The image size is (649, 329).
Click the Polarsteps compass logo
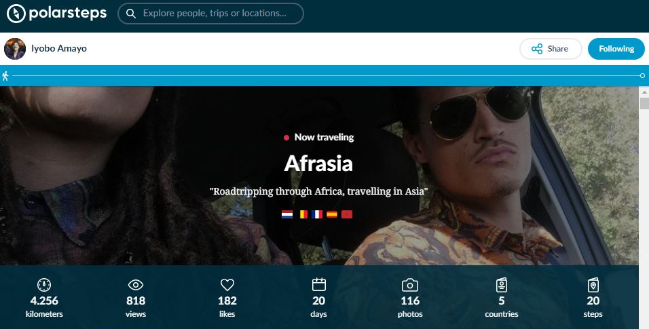(x=16, y=14)
